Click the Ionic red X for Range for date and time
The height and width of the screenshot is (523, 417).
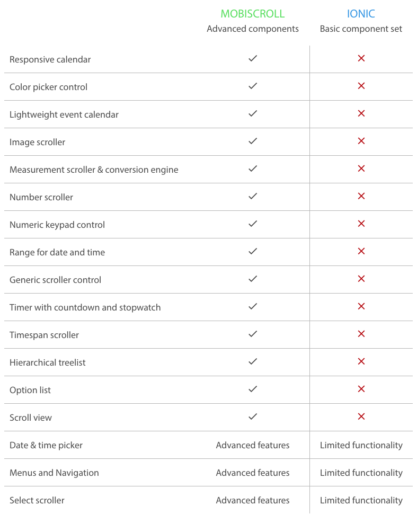click(361, 251)
